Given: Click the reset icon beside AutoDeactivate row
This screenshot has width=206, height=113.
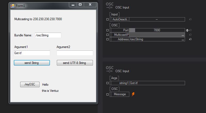Looking at the screenshot, I should [190, 19].
